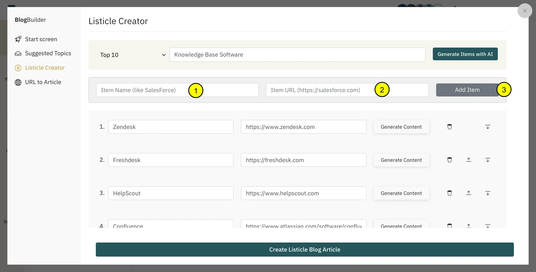Edit the helpscout.com URL field

[x=303, y=193]
